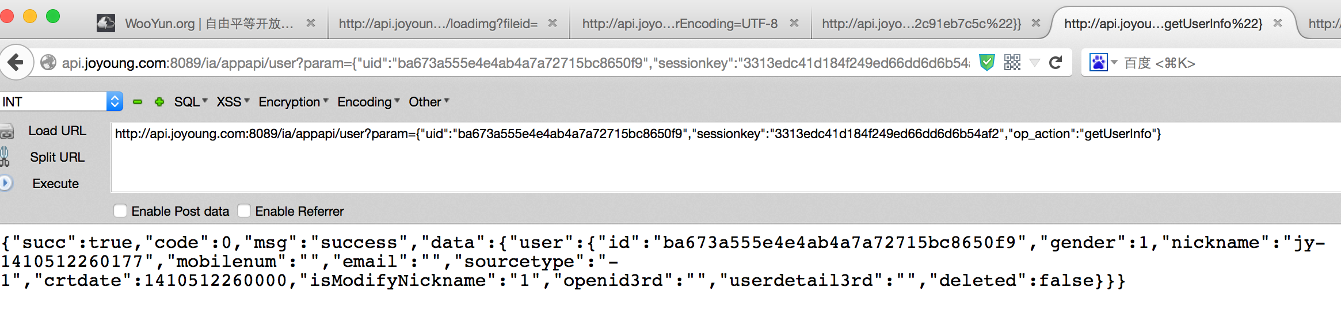1341x336 pixels.
Task: Click the browser back arrow button
Action: tap(16, 62)
